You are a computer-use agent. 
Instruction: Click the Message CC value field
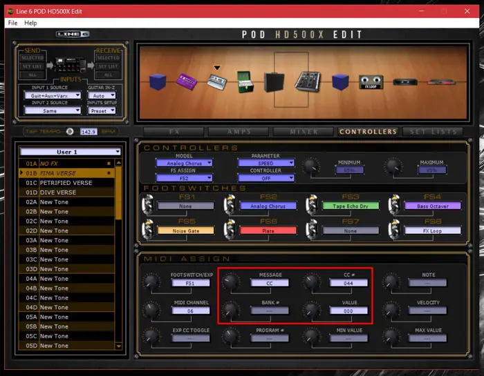click(x=270, y=283)
